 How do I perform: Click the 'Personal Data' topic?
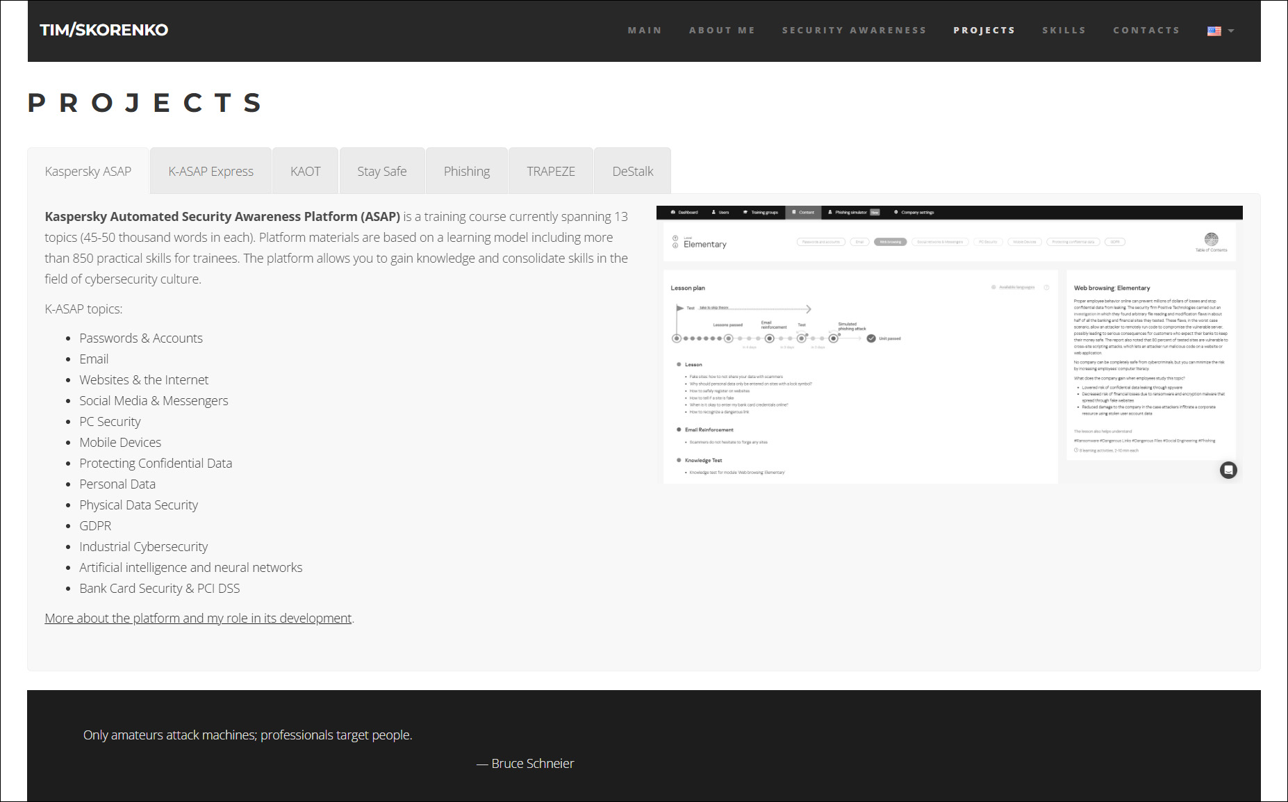pos(117,484)
